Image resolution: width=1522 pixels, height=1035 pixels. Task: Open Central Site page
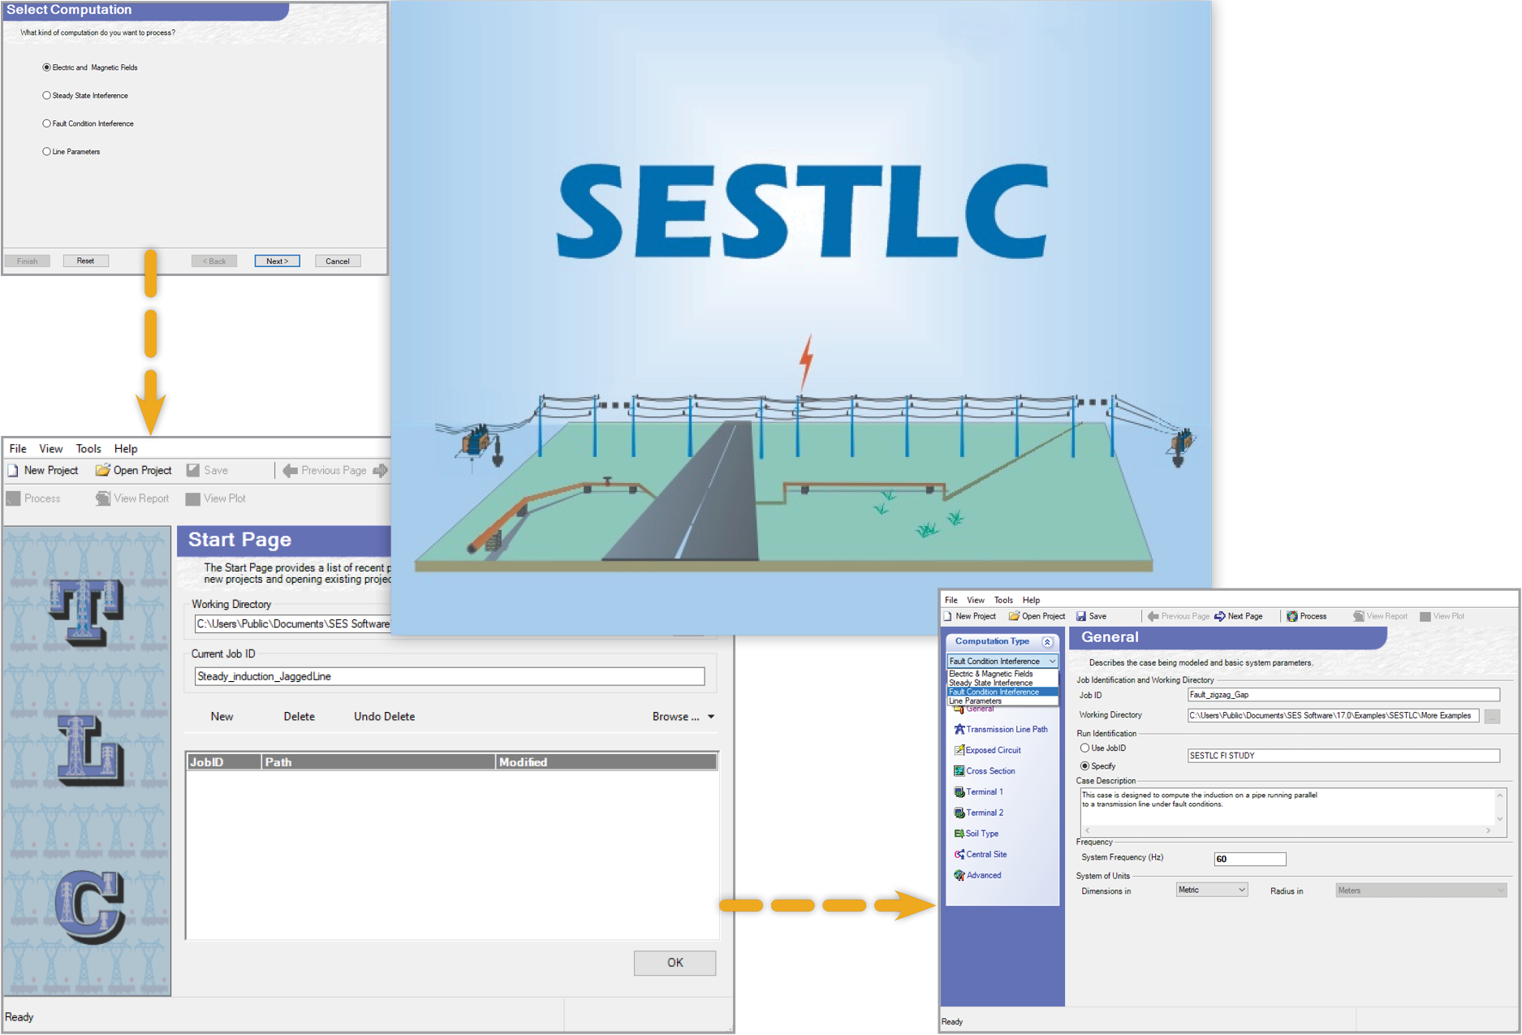coord(981,855)
